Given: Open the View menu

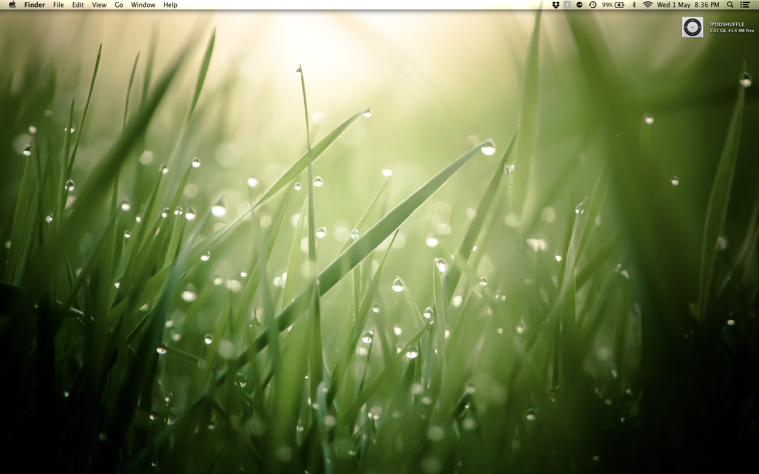Looking at the screenshot, I should (99, 5).
